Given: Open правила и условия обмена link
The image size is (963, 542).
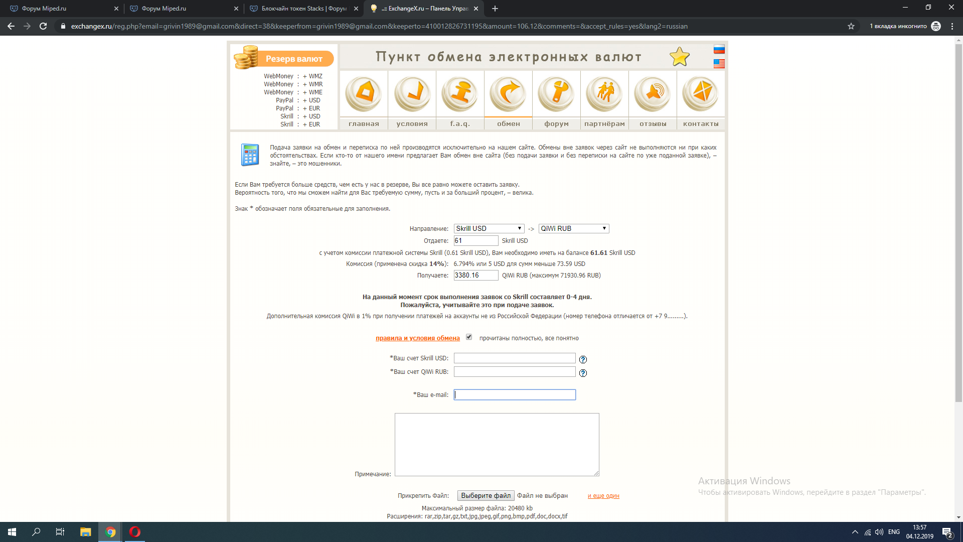Looking at the screenshot, I should tap(417, 338).
